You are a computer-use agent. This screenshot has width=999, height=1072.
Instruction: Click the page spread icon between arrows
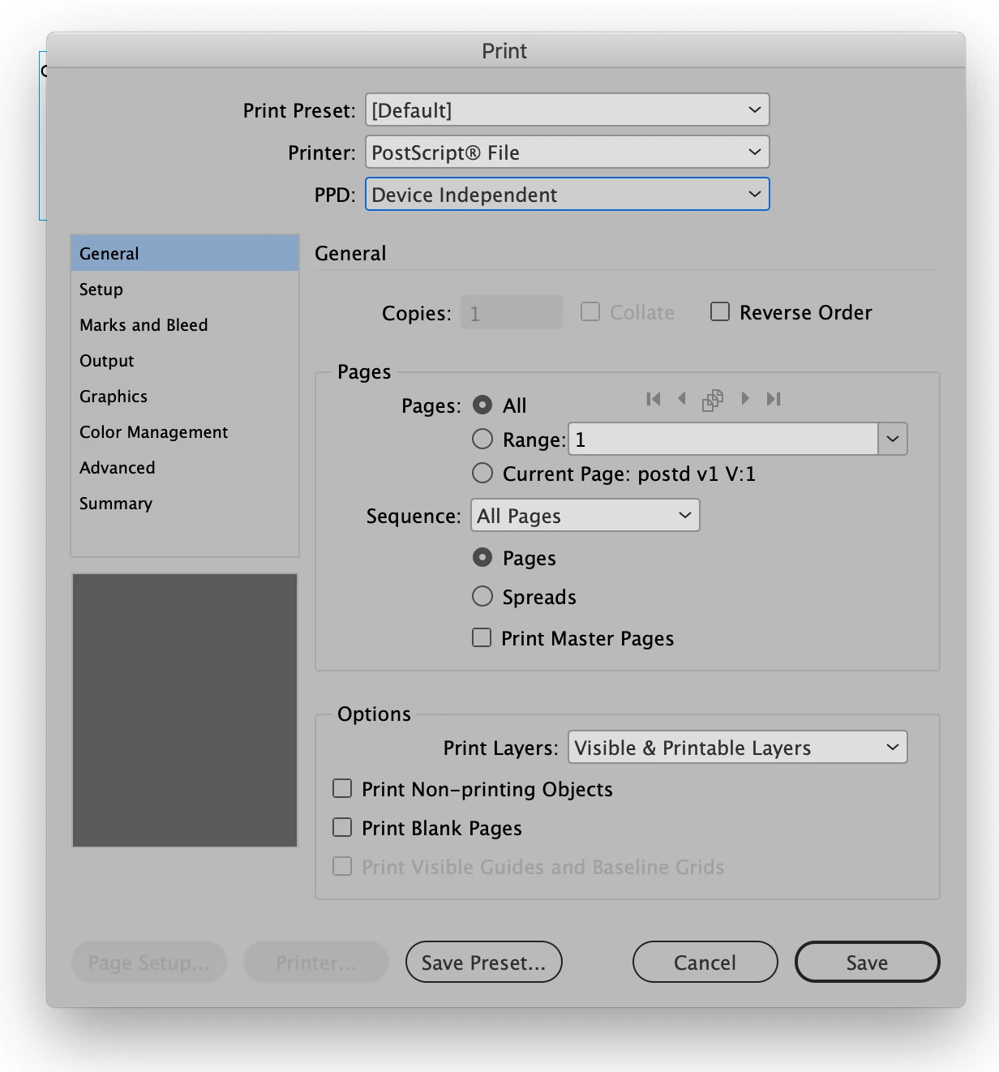[713, 400]
